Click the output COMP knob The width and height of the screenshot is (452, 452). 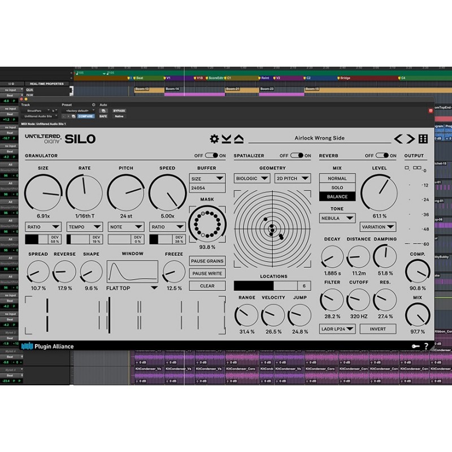point(418,271)
